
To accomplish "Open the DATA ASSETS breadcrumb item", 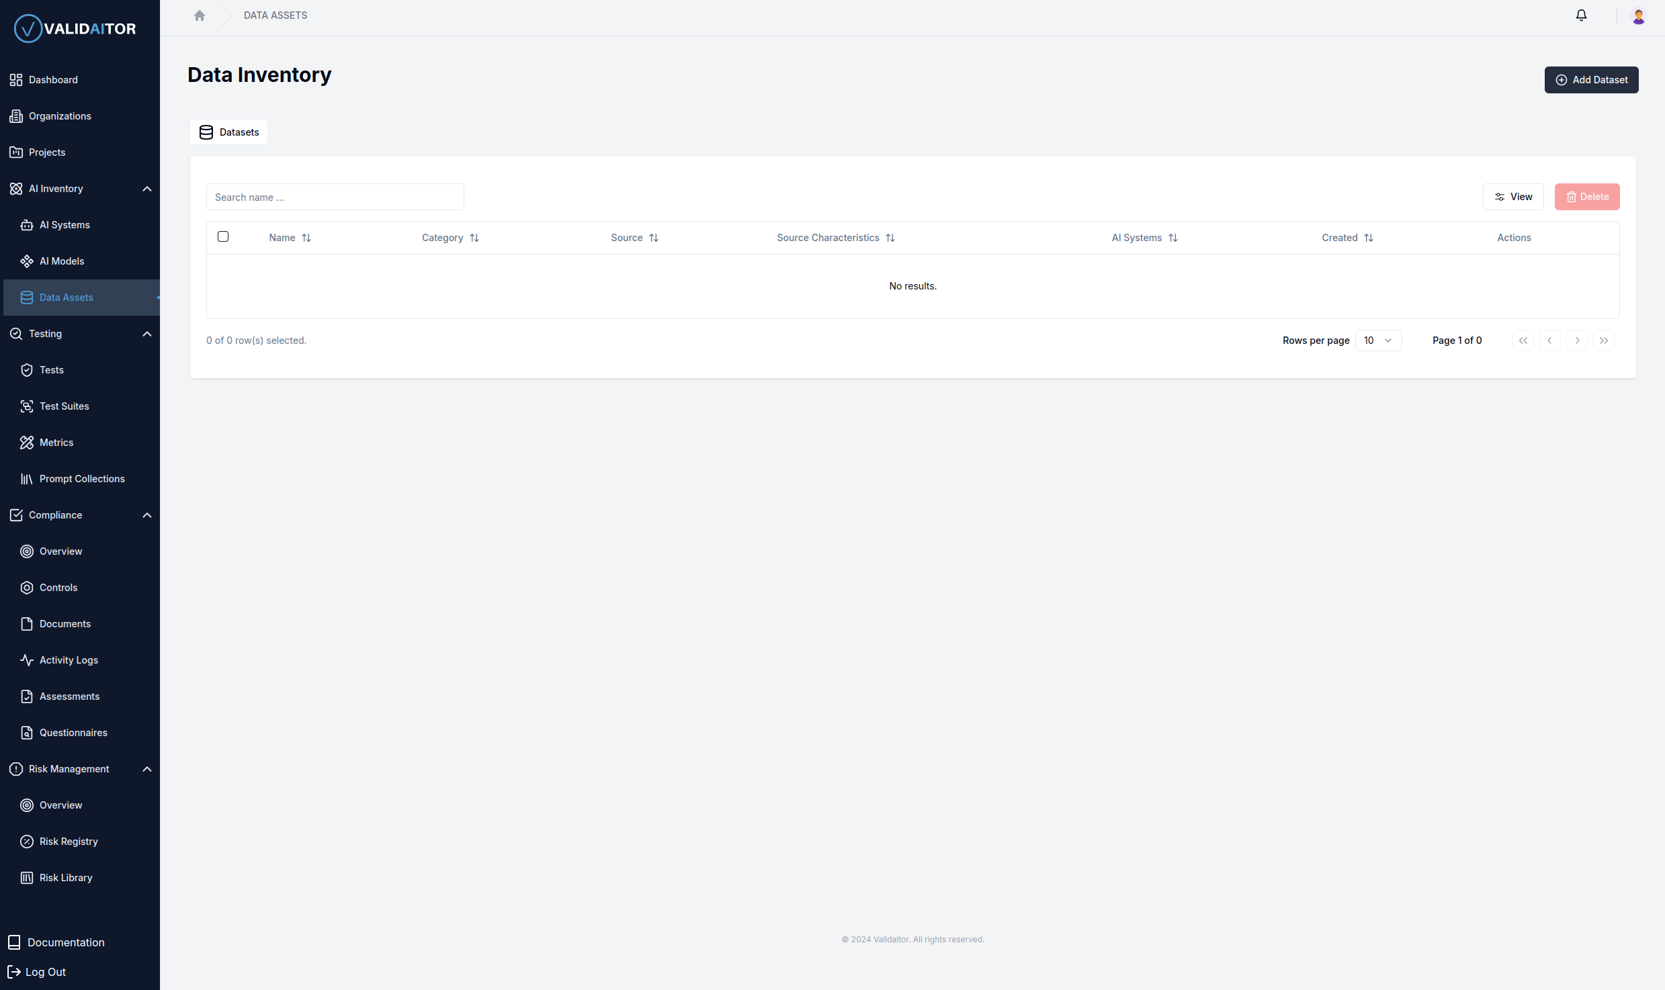I will 275,15.
